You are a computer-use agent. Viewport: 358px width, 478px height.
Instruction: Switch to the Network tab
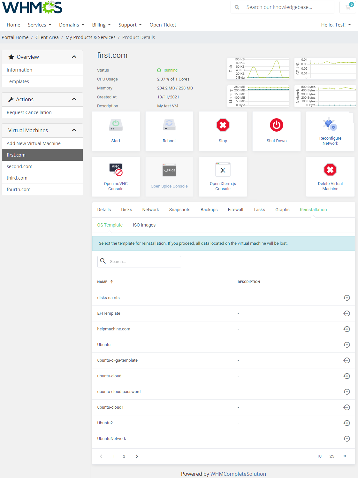(151, 210)
